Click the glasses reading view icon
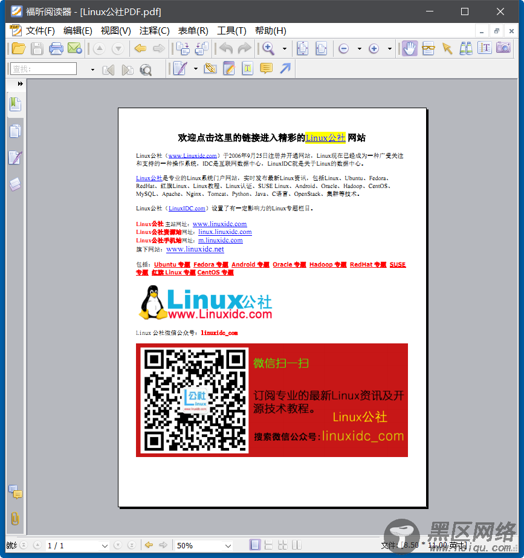 tap(429, 48)
